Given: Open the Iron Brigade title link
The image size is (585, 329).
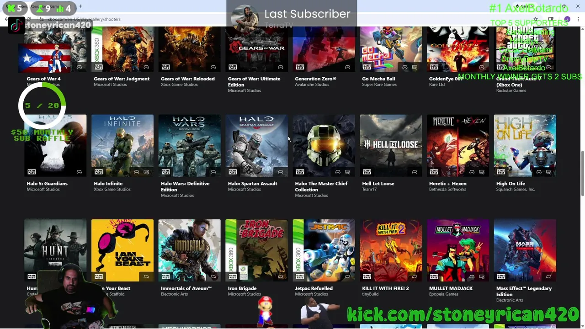Looking at the screenshot, I should [x=242, y=288].
